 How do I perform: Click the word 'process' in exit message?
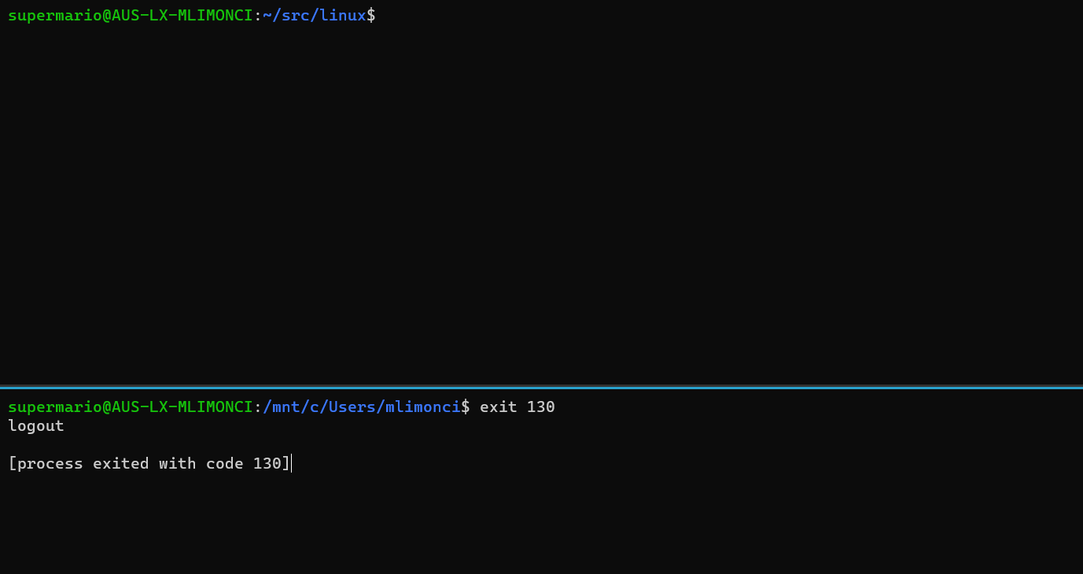pos(50,463)
